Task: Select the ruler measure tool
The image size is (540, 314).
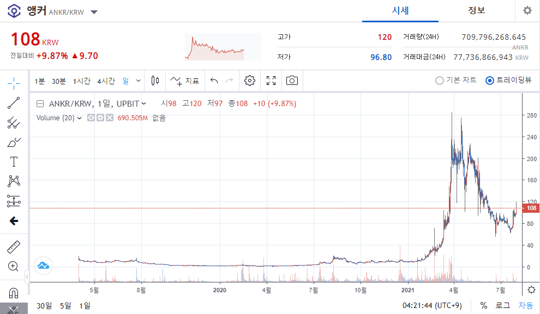Action: [14, 247]
